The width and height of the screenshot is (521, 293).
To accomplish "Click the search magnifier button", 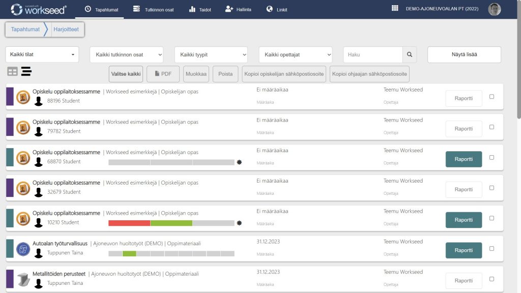I will coord(410,55).
